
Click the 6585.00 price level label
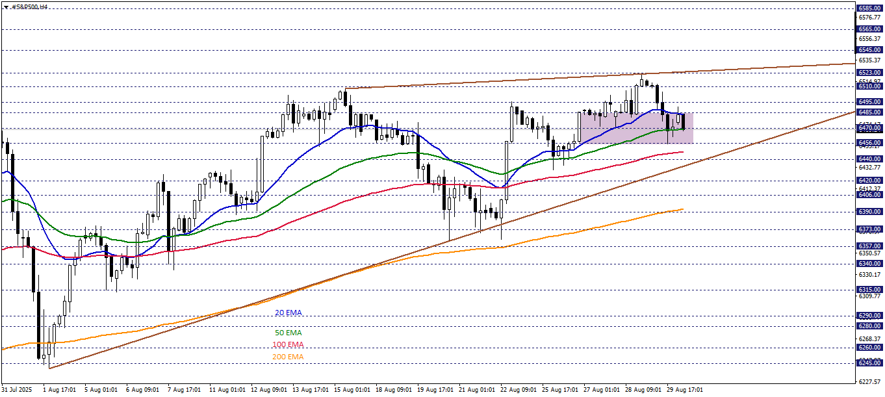(869, 8)
